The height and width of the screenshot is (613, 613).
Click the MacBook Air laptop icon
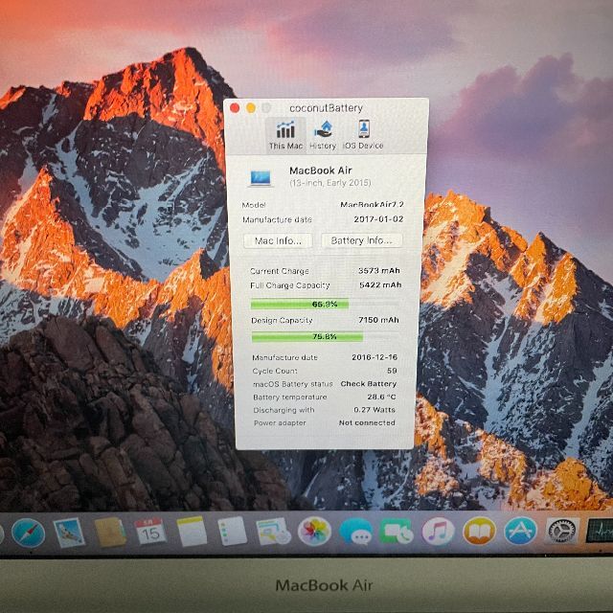point(261,178)
